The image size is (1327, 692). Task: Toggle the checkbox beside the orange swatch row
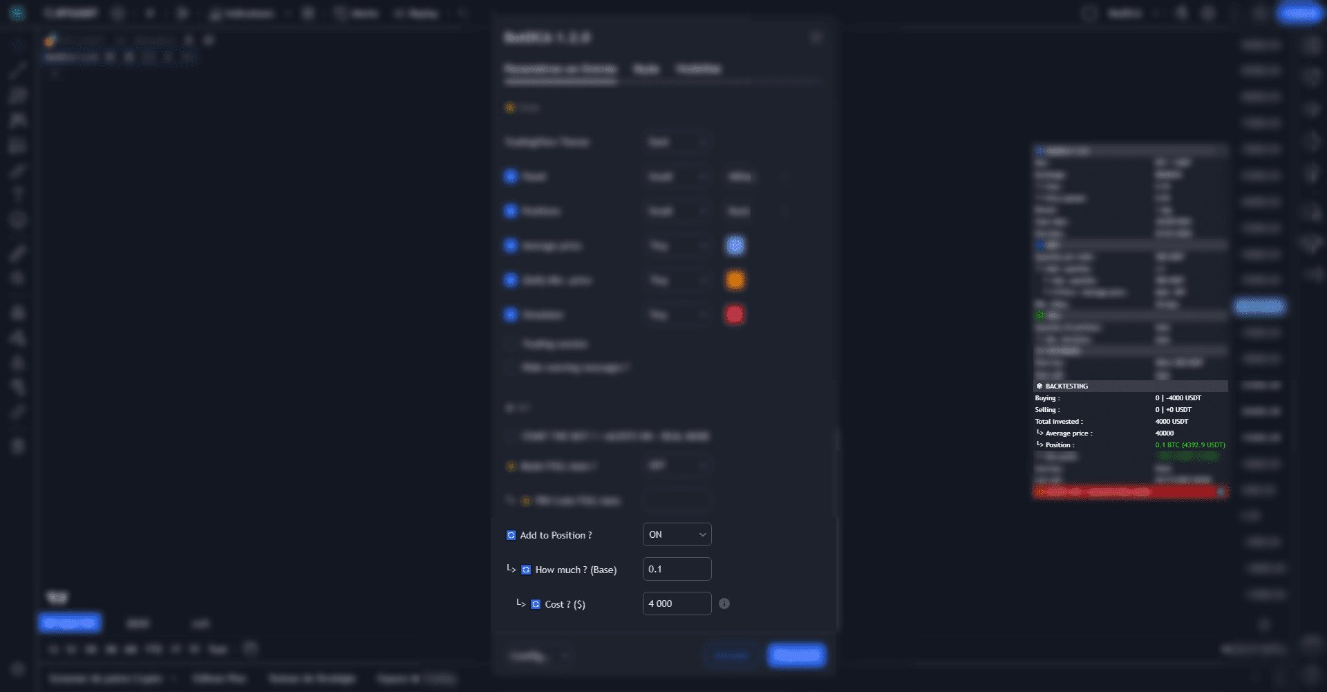coord(511,280)
